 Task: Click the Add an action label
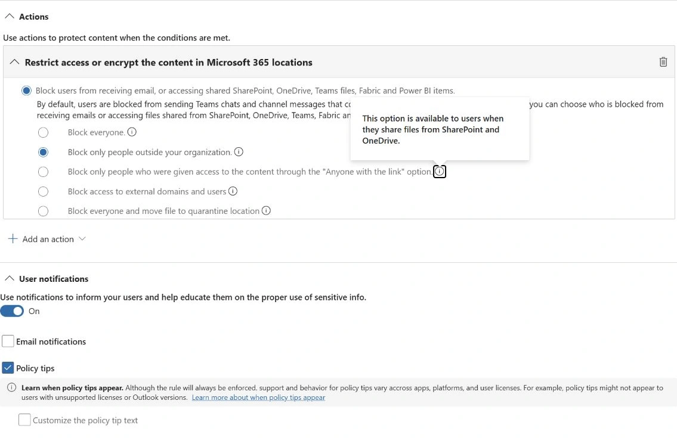(48, 239)
